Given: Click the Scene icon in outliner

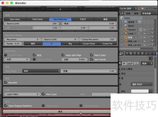Looking at the screenshot, I should coord(122,18).
